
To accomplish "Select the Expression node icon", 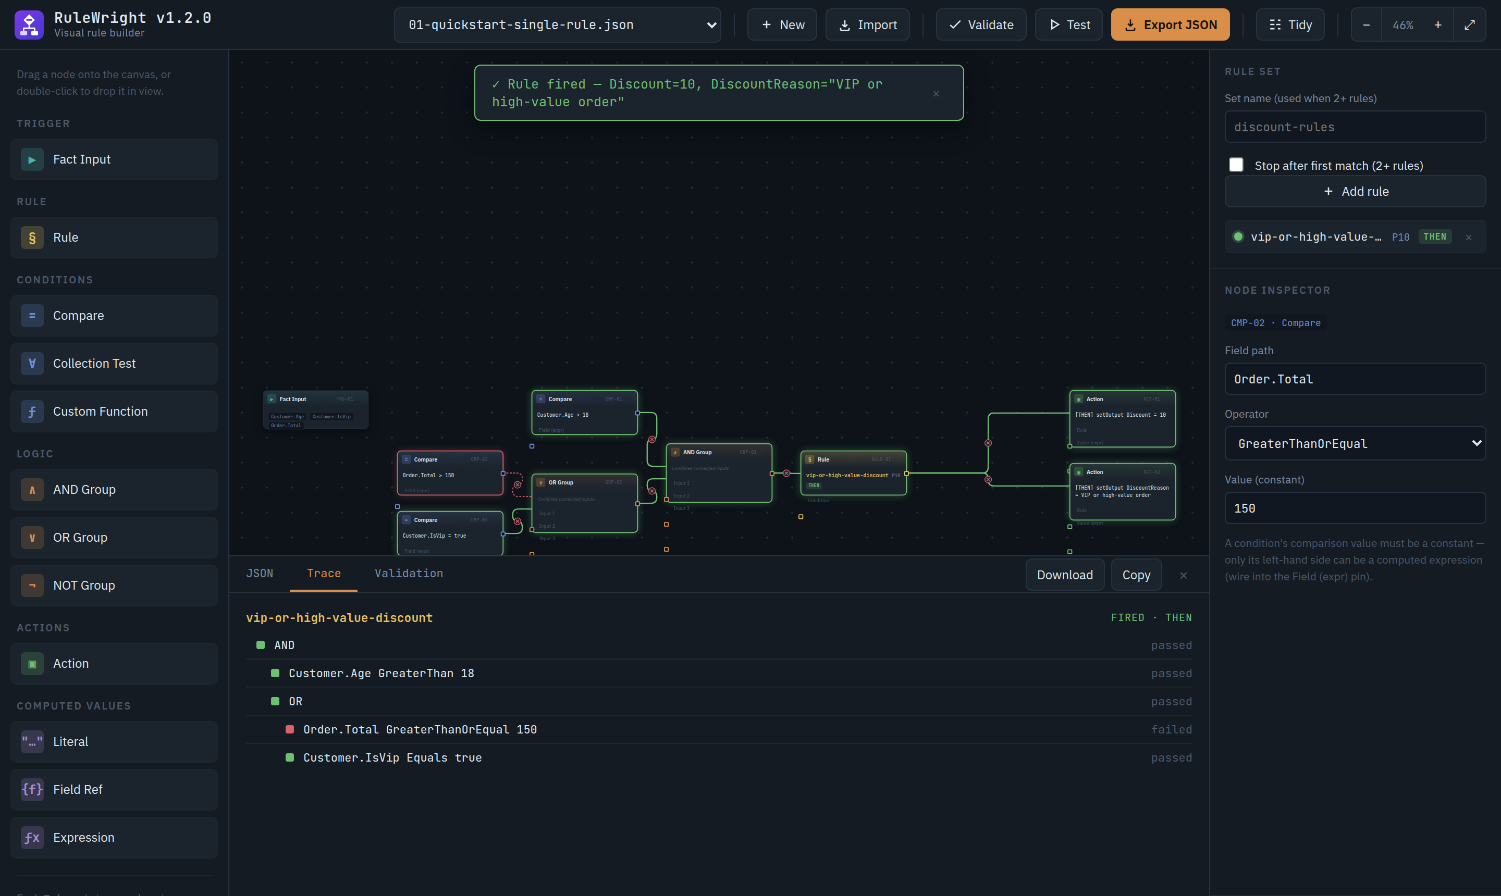I will (x=32, y=838).
